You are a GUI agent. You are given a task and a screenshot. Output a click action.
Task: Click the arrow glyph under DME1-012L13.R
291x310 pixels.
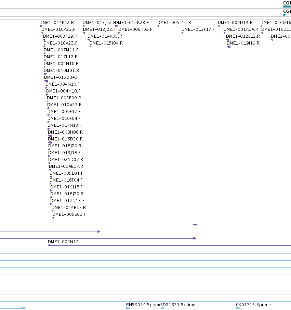(227, 40)
